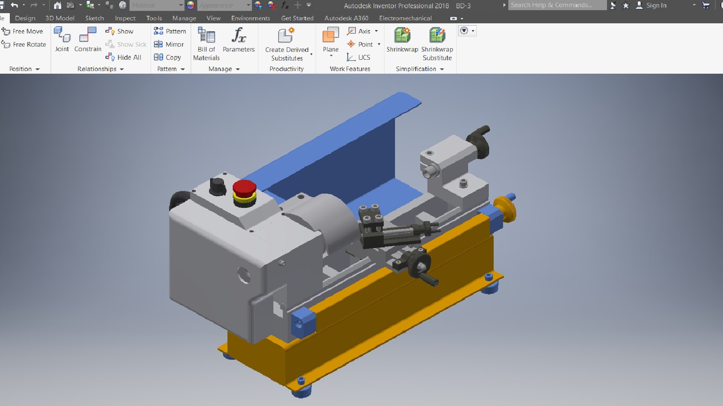The image size is (723, 406).
Task: Click the Home icon in the quick access toolbar
Action: [57, 5]
